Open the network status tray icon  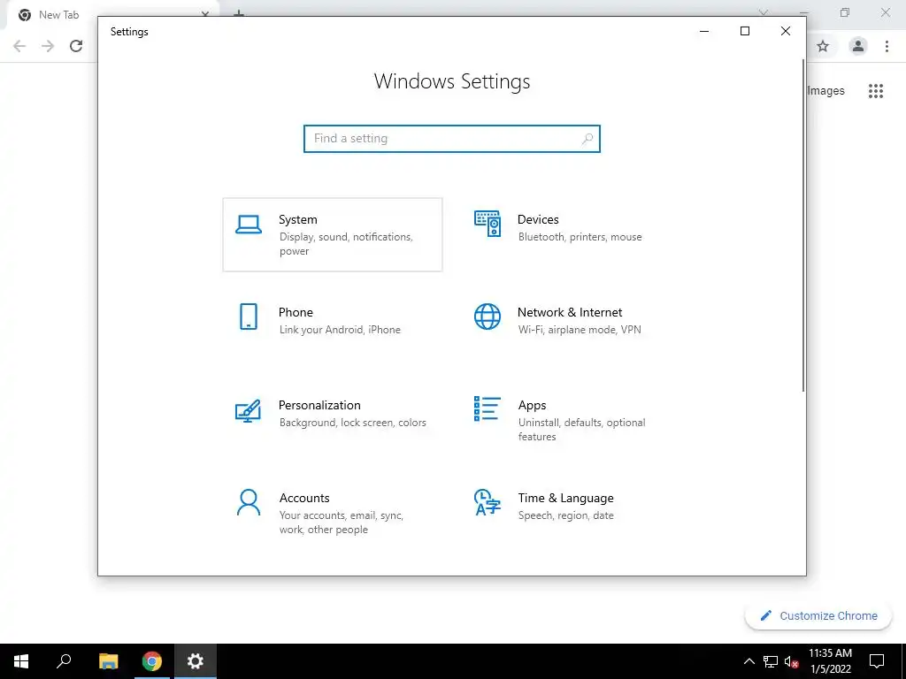pyautogui.click(x=771, y=661)
